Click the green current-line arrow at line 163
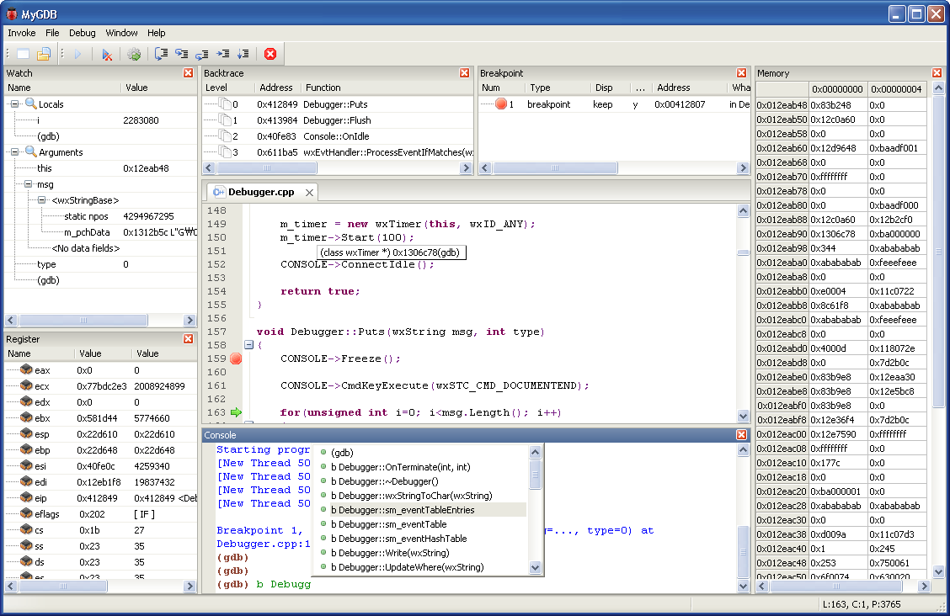Image resolution: width=950 pixels, height=616 pixels. [237, 412]
